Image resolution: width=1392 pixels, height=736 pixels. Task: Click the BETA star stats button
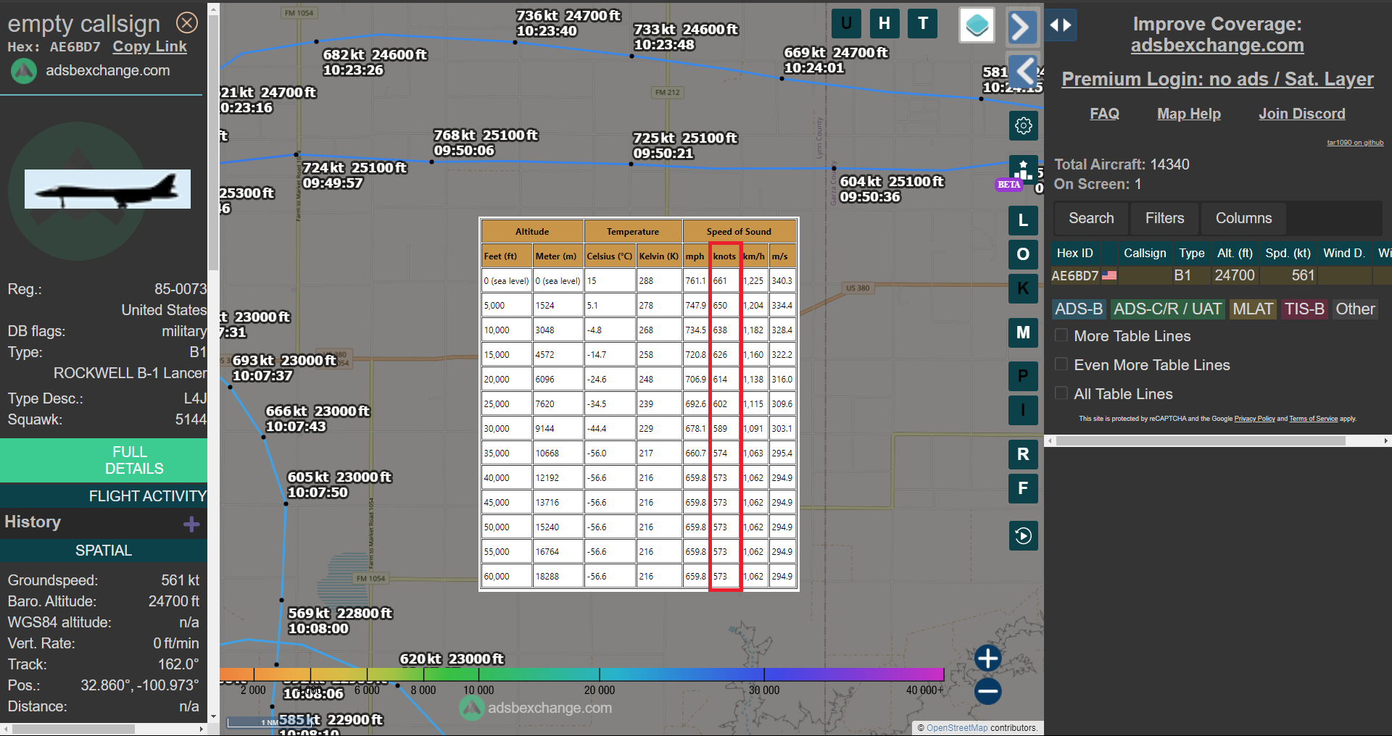click(1023, 171)
